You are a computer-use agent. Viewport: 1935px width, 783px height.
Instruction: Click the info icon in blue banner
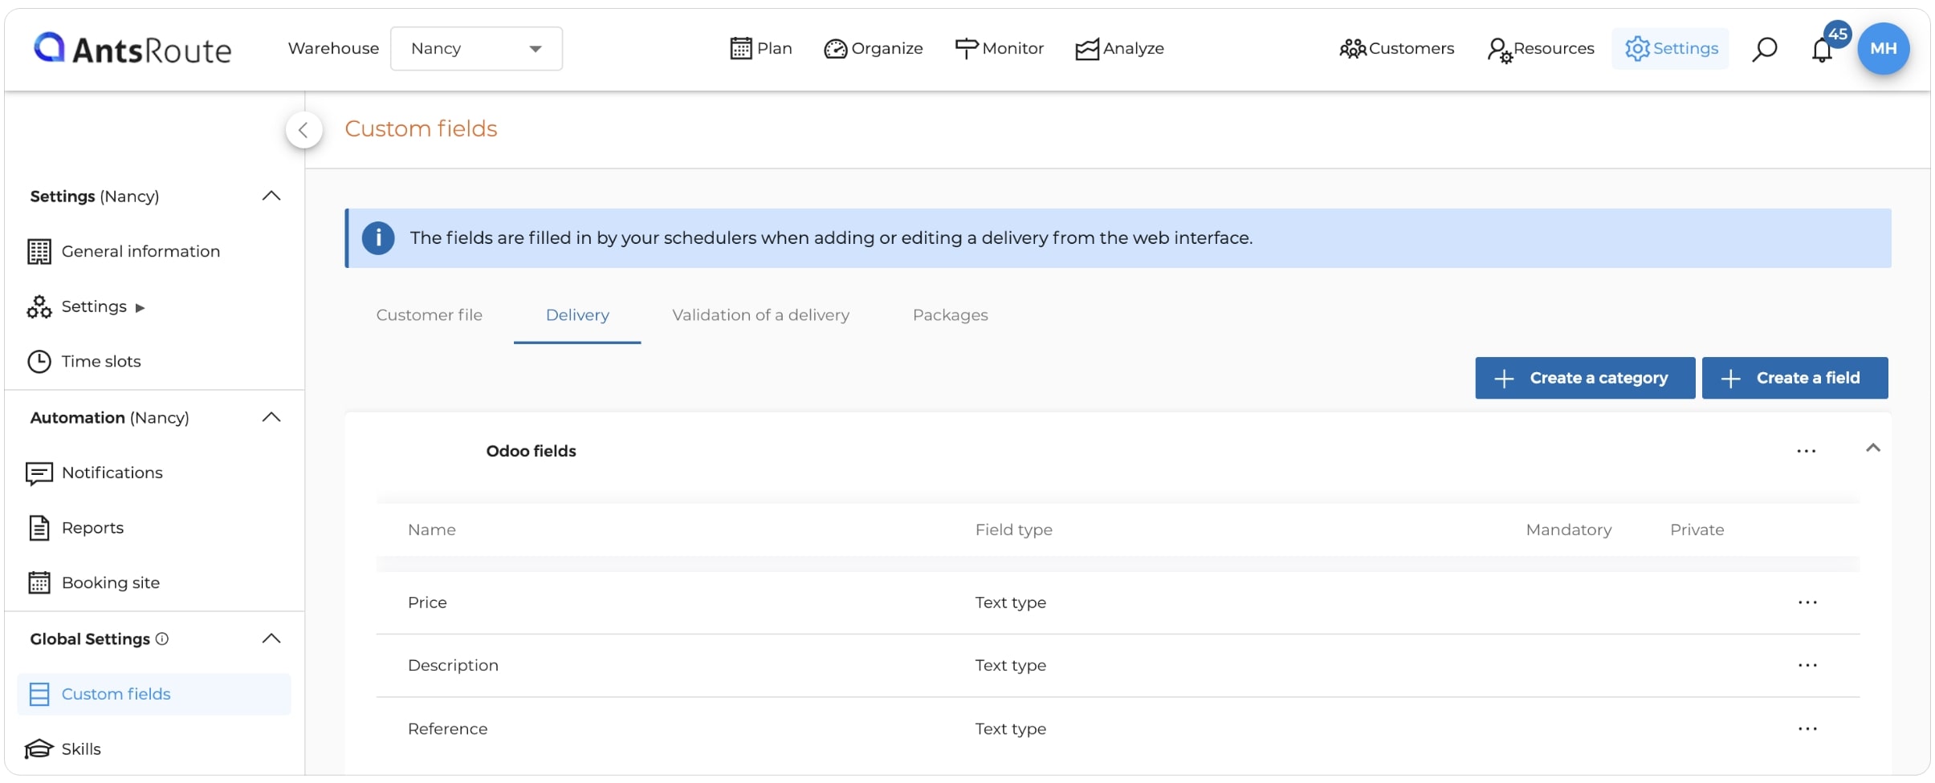click(x=378, y=238)
